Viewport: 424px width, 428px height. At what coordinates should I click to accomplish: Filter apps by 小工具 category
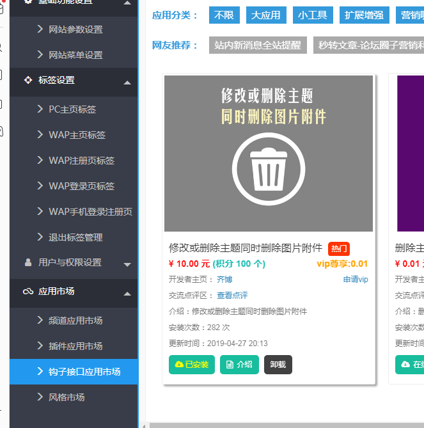313,15
